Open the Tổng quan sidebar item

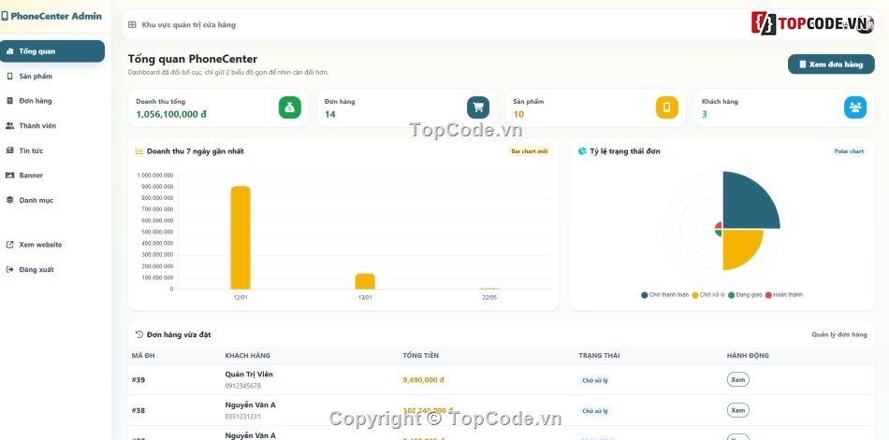click(52, 51)
